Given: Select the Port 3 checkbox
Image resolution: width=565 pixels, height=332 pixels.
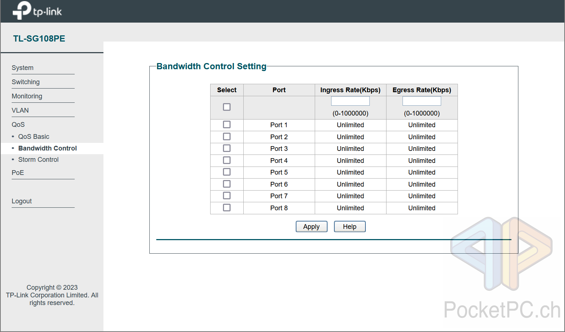Looking at the screenshot, I should point(227,148).
